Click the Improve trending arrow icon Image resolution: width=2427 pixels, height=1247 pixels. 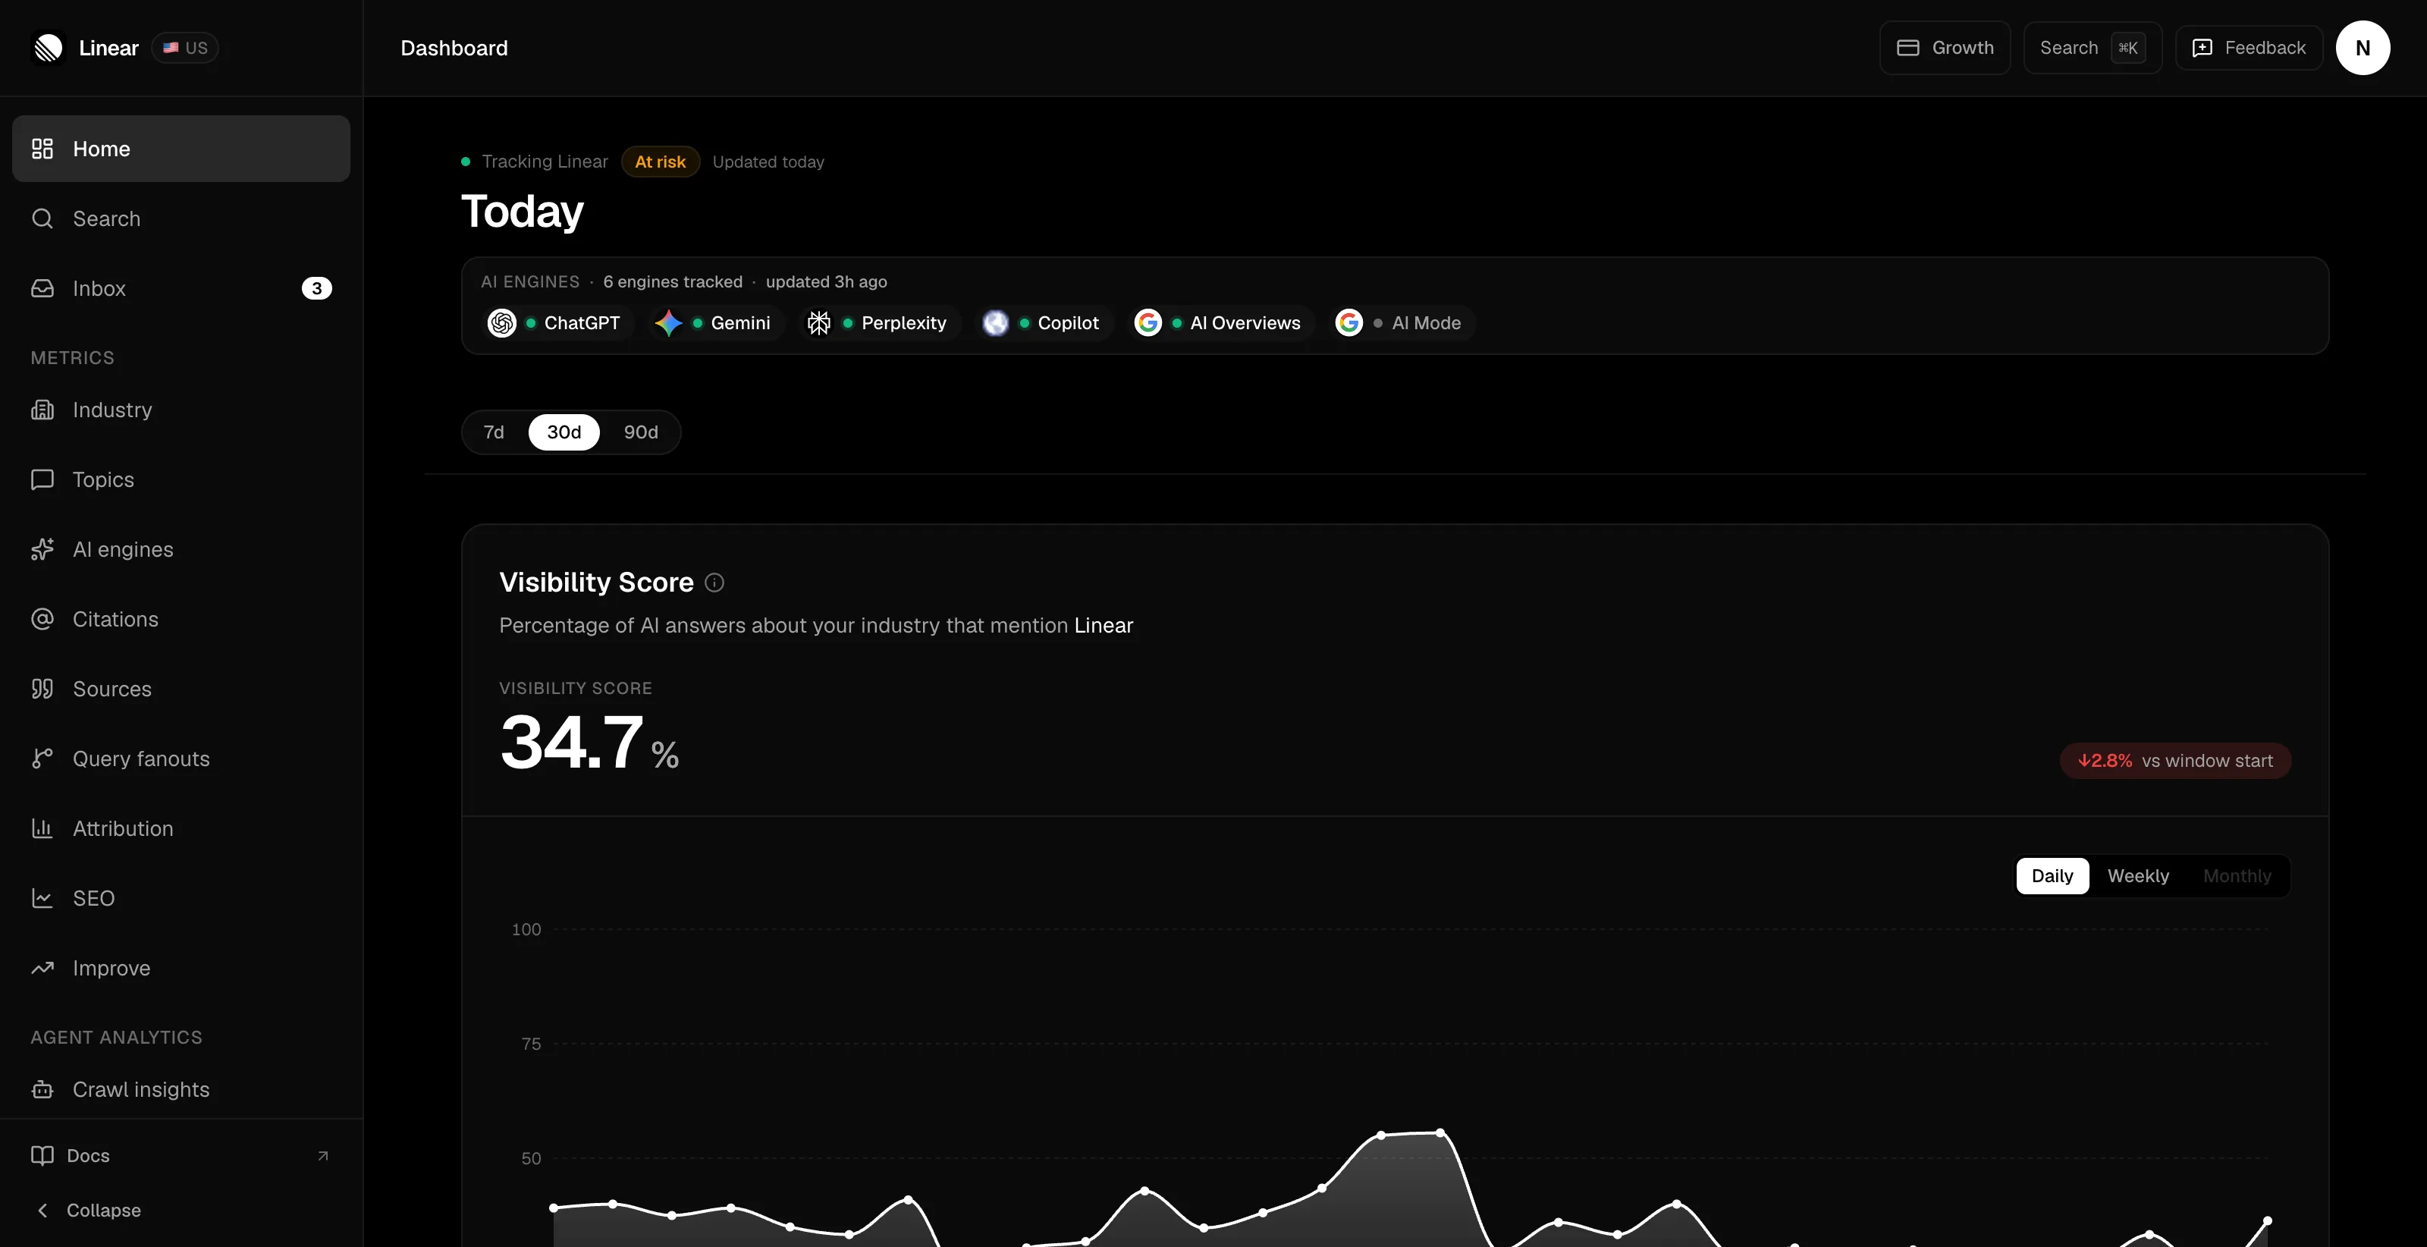(x=42, y=968)
